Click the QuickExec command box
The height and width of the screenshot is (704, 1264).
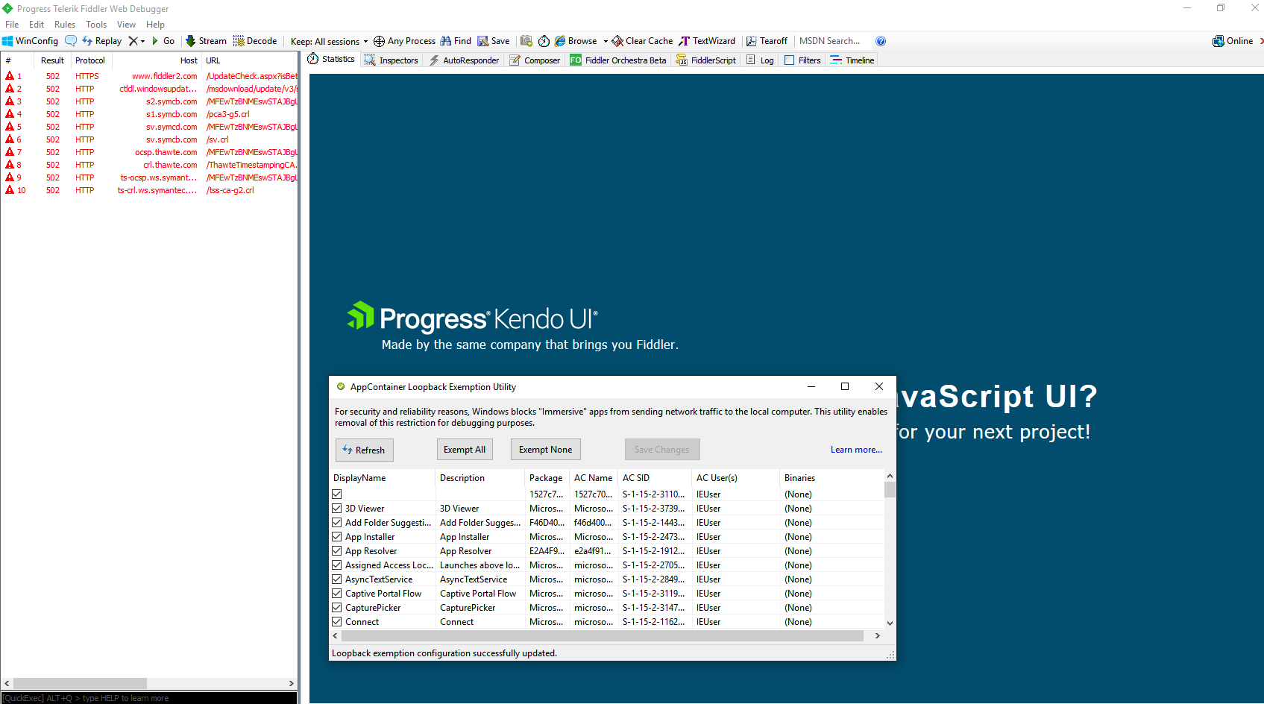(x=149, y=698)
